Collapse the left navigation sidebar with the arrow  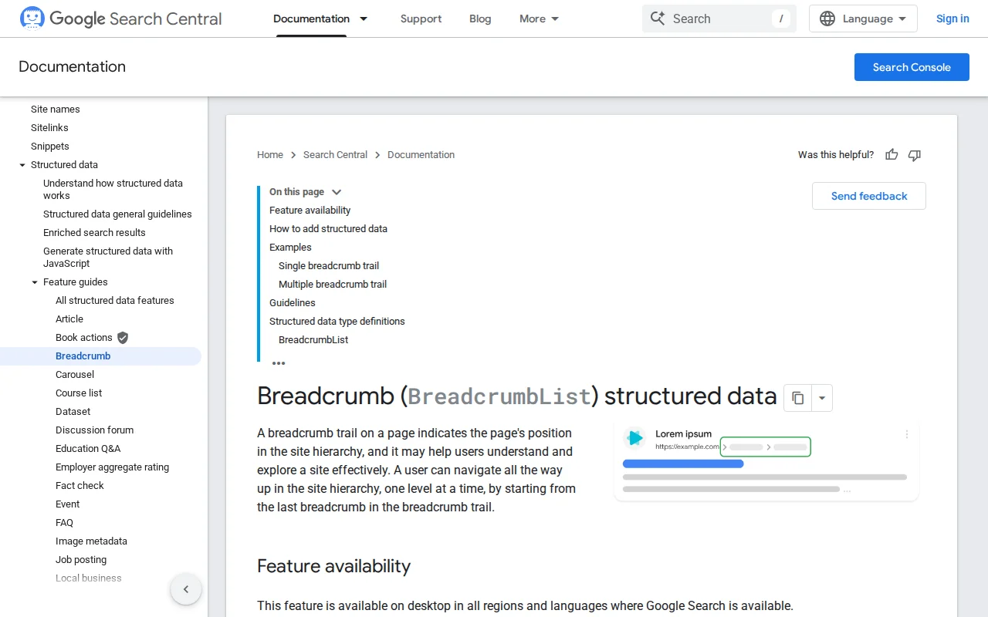pyautogui.click(x=186, y=588)
